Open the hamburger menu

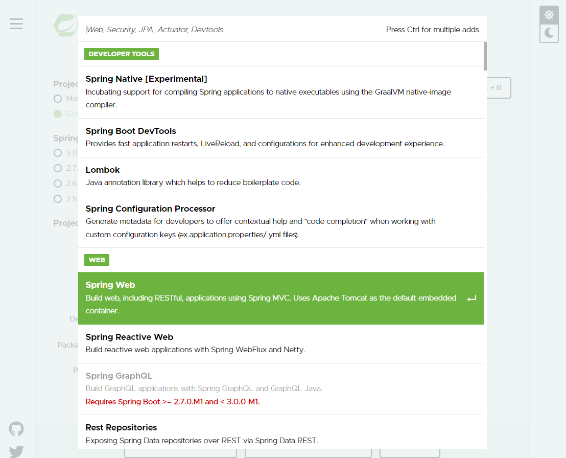tap(16, 24)
